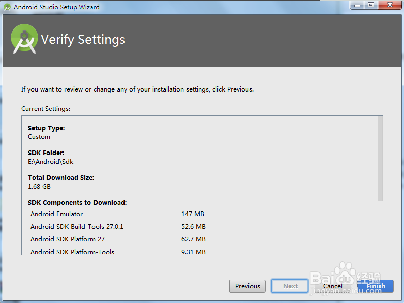Click the '9.31 MB' size value

click(194, 252)
